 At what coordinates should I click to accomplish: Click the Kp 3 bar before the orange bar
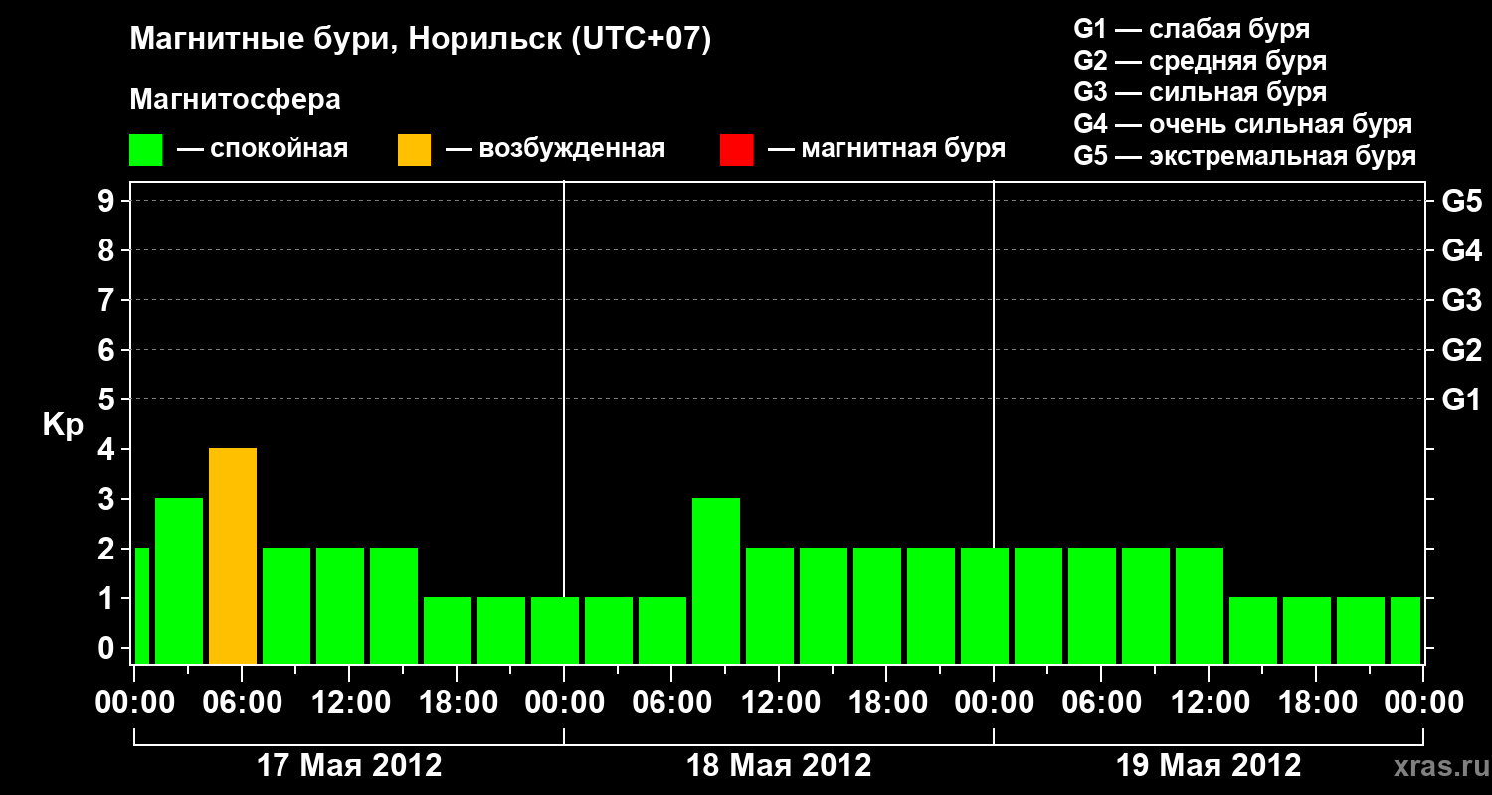click(179, 580)
